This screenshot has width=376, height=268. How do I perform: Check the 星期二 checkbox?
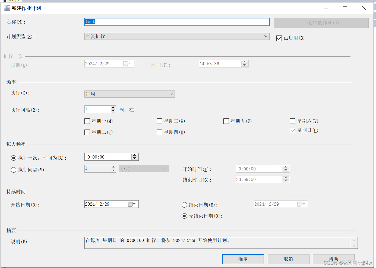coord(87,132)
